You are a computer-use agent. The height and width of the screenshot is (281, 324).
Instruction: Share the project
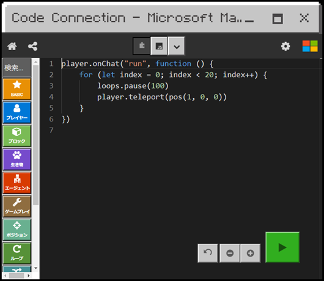point(32,46)
